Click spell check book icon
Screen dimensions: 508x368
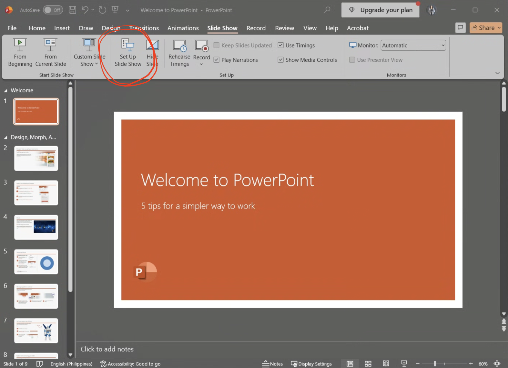(40, 364)
